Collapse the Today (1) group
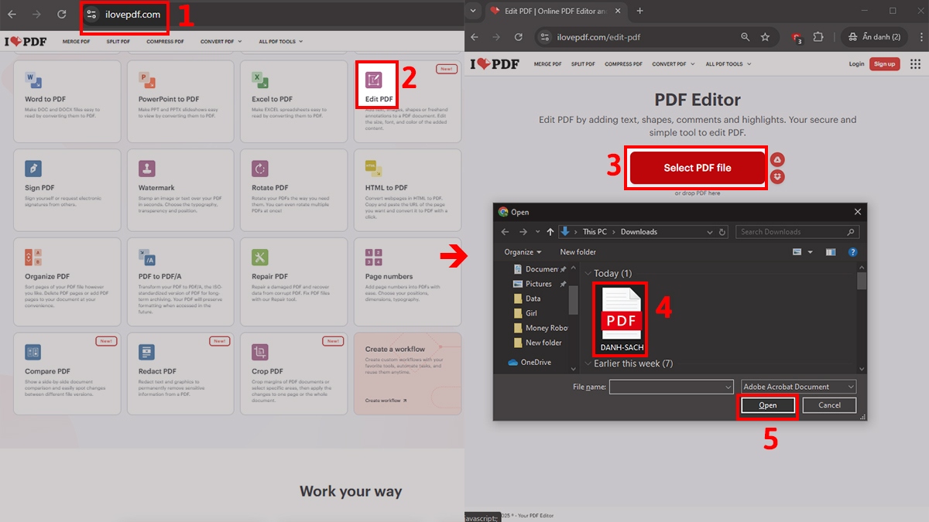 click(x=588, y=274)
